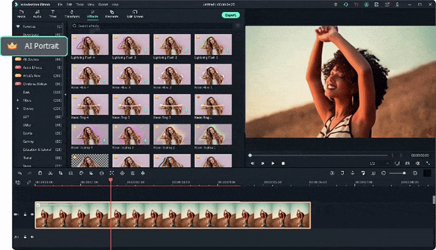Open the Split Screen tab
436x250 pixels.
135,14
